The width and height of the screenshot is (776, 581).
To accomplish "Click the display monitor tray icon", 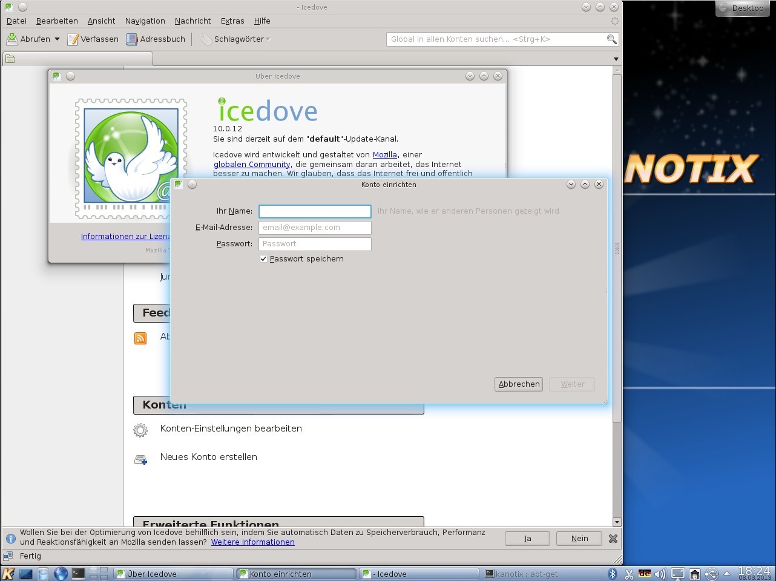I will click(x=678, y=574).
